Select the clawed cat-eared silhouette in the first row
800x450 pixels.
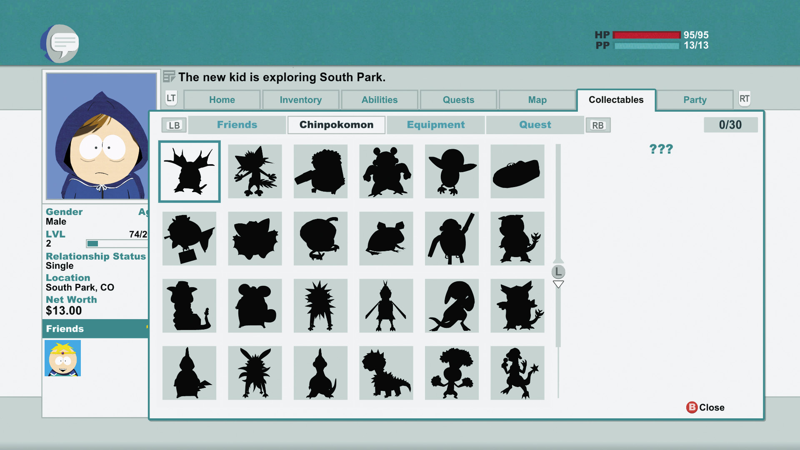tap(255, 172)
